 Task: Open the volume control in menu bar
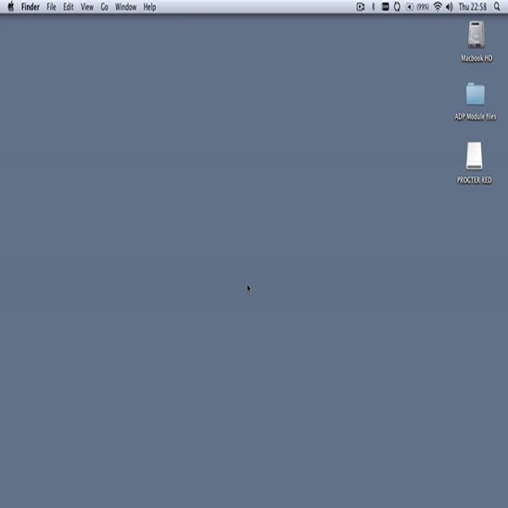point(449,7)
